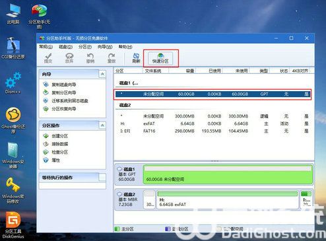The image size is (326, 241).
Task: Open Ghost备份还原 desktop icon
Action: [x=13, y=120]
